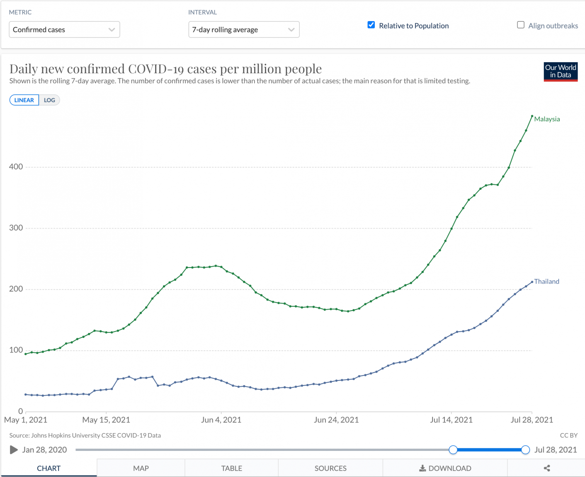This screenshot has height=477, width=585.
Task: Switch to the MAP tab
Action: click(x=141, y=468)
